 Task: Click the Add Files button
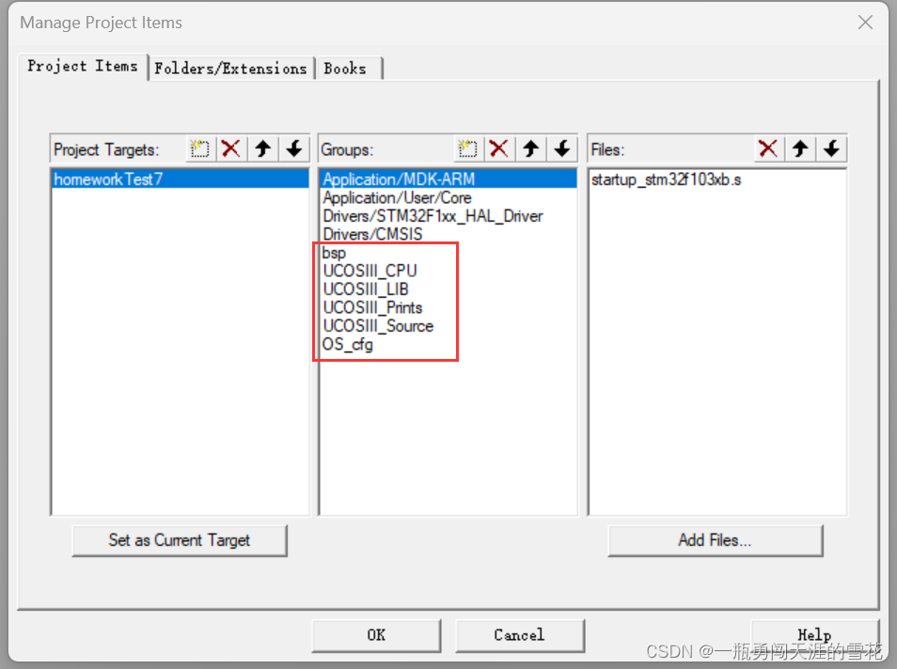(x=716, y=540)
